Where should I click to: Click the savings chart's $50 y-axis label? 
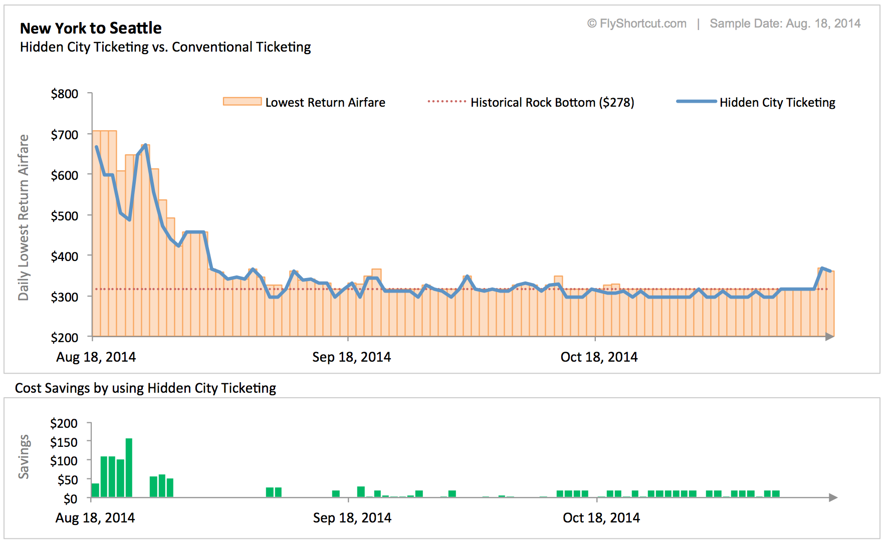(68, 480)
